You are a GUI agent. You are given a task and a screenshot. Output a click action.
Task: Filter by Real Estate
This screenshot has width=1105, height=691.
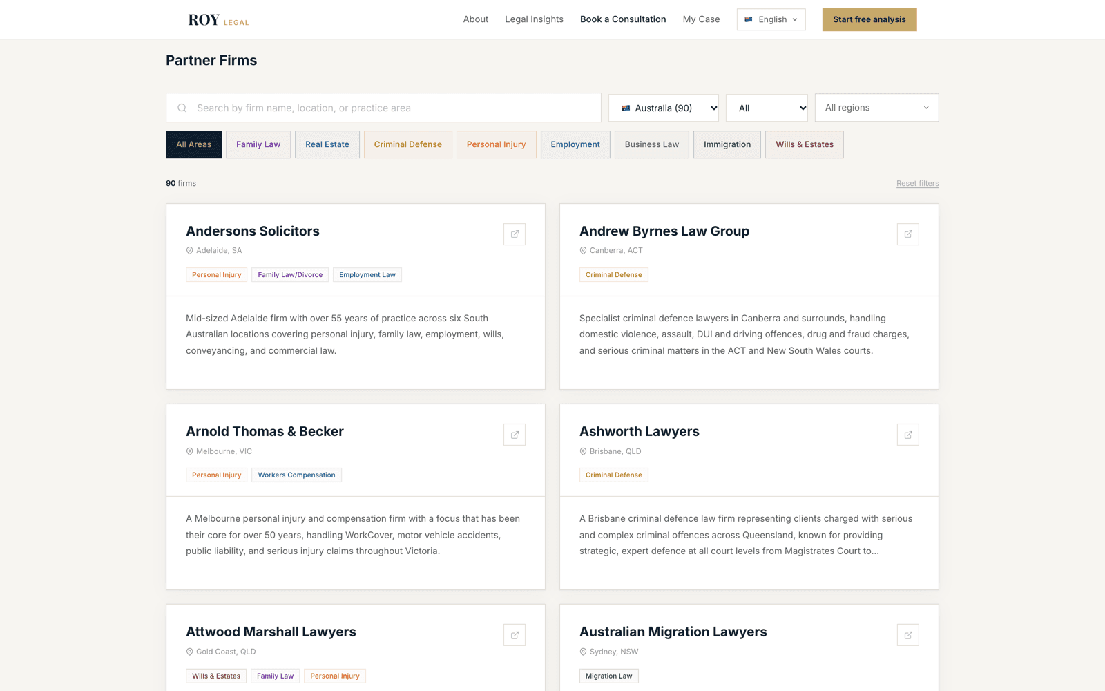pyautogui.click(x=327, y=144)
